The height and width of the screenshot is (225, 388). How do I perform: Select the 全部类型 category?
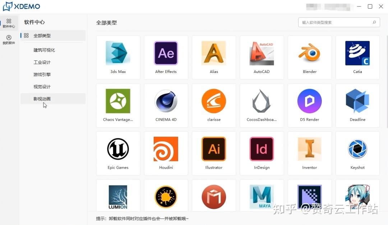pos(42,35)
